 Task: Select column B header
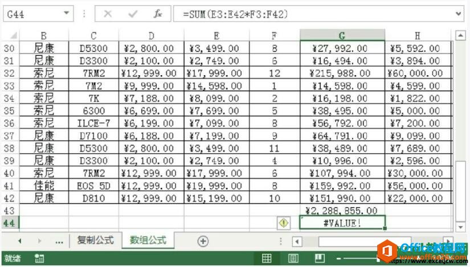(x=44, y=36)
